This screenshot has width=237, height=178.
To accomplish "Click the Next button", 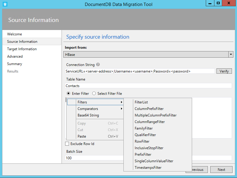I will tap(221, 170).
